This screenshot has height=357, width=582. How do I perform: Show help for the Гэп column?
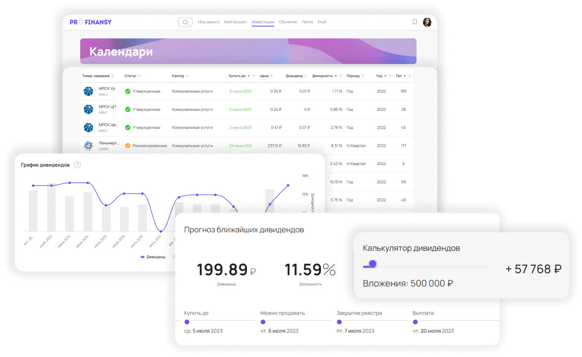(409, 76)
